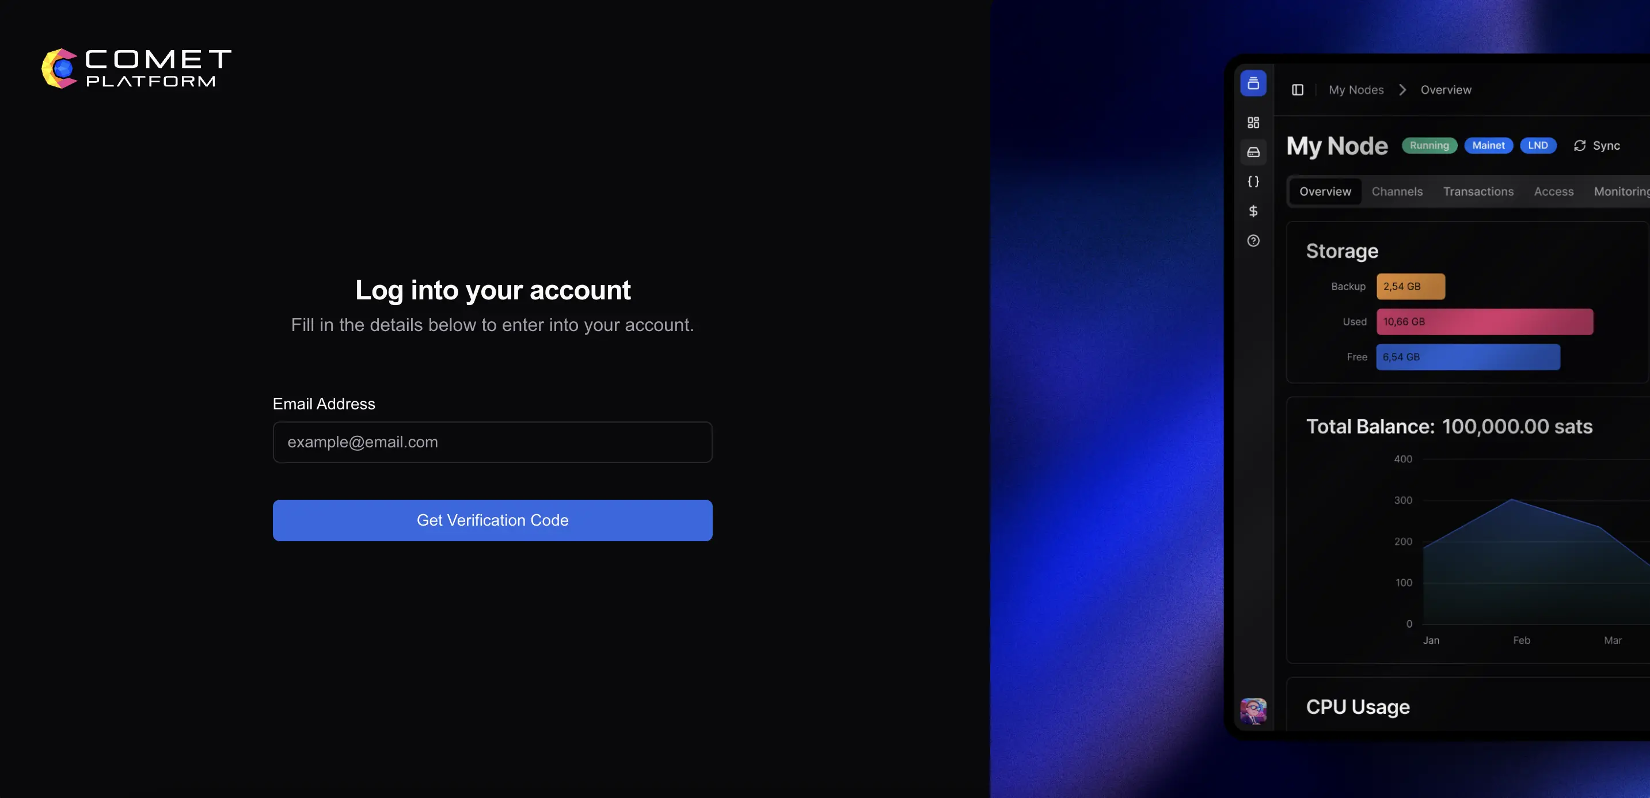Open the blue nodes stack icon in sidebar
This screenshot has width=1650, height=798.
(x=1253, y=83)
